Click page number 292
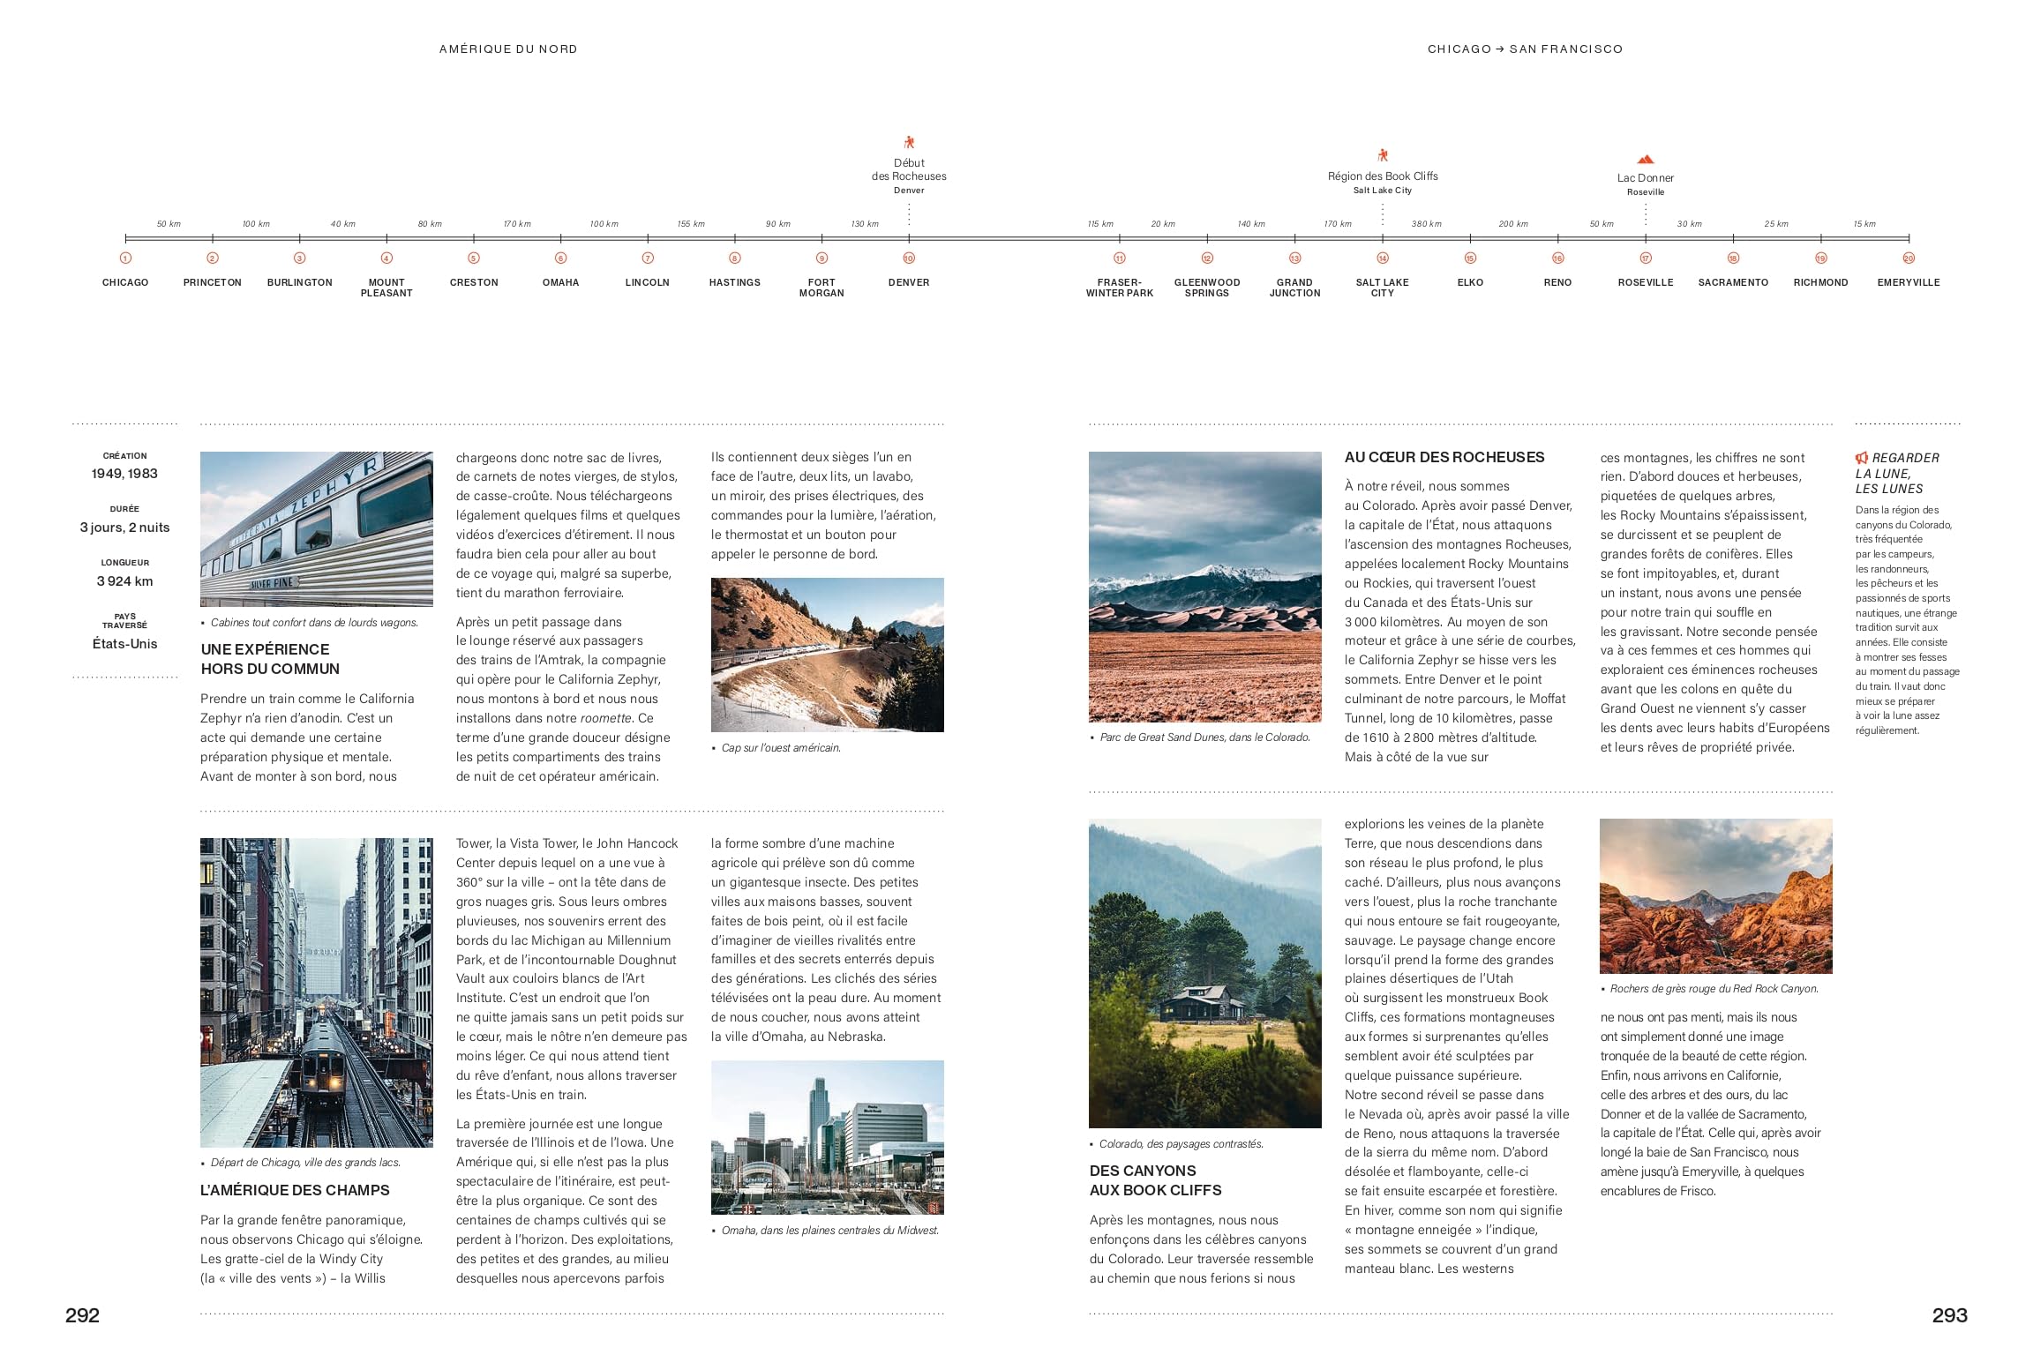This screenshot has width=2033, height=1355. coord(82,1315)
